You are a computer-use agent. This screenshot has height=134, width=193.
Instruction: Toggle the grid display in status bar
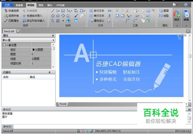[x=83, y=131]
